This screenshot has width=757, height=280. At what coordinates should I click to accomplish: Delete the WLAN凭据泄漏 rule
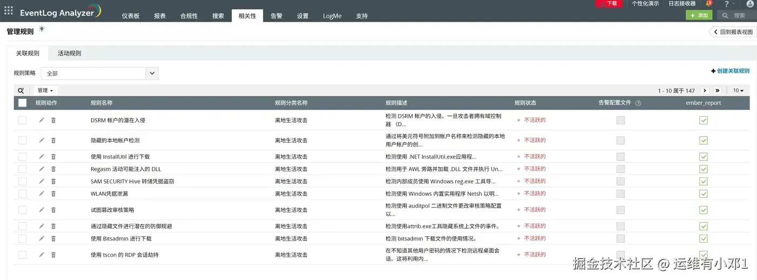tap(53, 194)
